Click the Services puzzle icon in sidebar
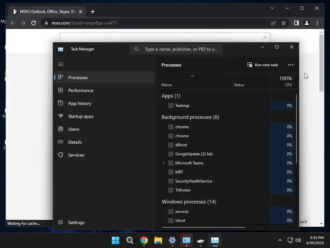The width and height of the screenshot is (330, 248). pos(61,155)
